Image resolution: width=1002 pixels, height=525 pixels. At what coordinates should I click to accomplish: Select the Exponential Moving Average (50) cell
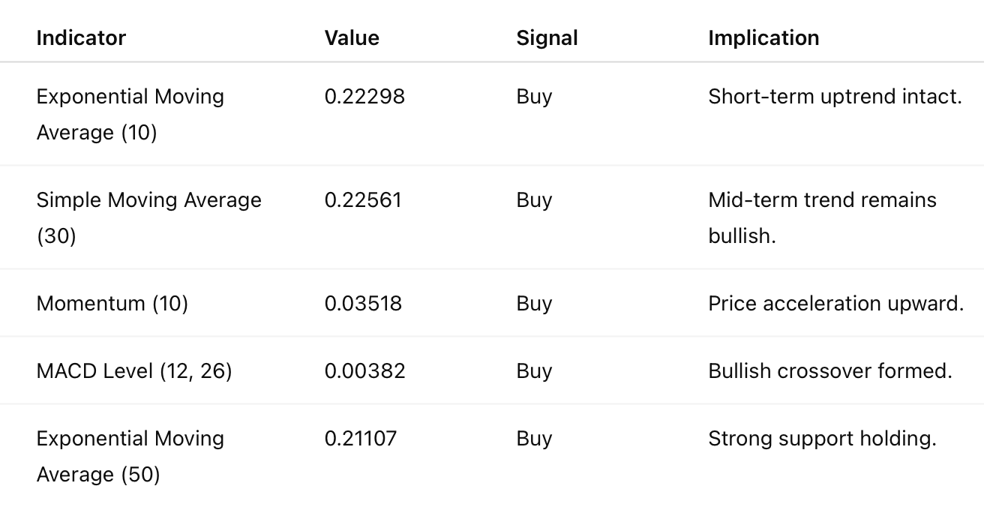[x=130, y=456]
